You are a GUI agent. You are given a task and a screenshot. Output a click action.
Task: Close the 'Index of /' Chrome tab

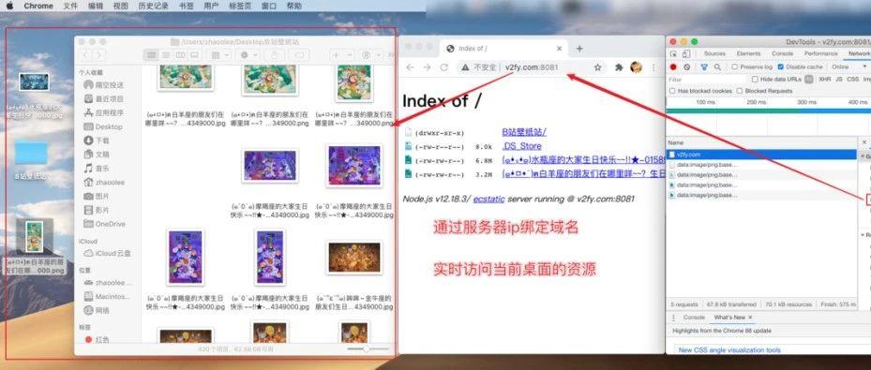[560, 49]
